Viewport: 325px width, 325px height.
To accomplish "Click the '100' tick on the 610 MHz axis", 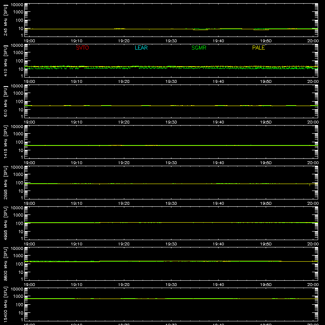I will coord(19,101).
